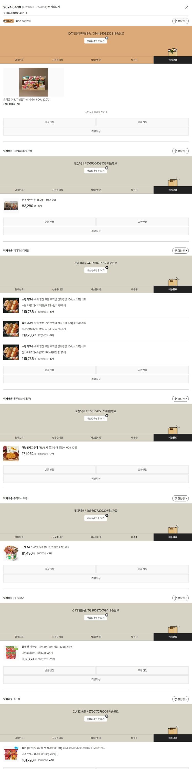Click pin icon in 골드몰 장림원 button

[175, 699]
